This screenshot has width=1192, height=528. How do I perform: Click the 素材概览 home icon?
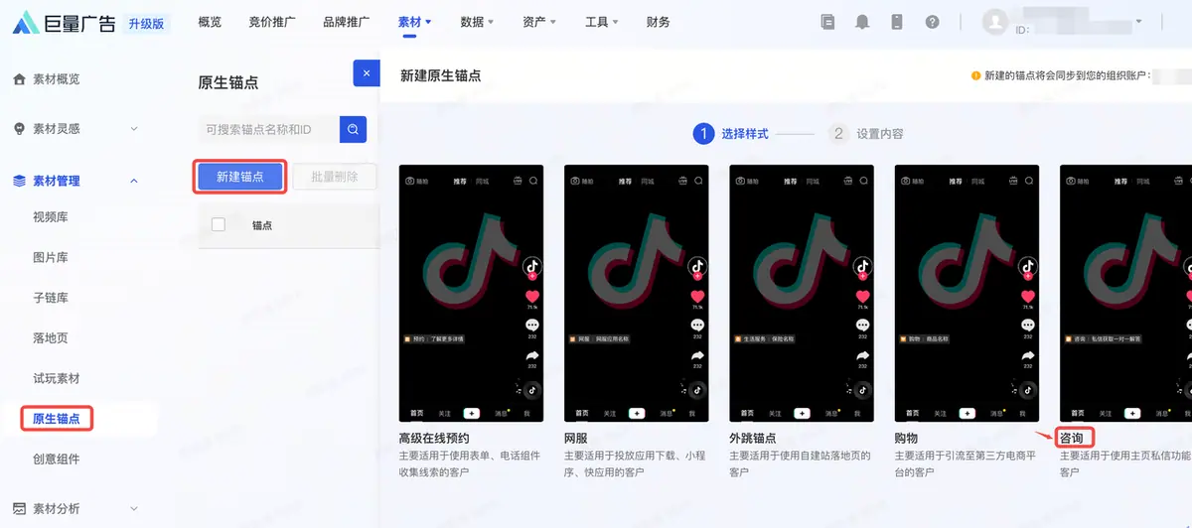[19, 78]
